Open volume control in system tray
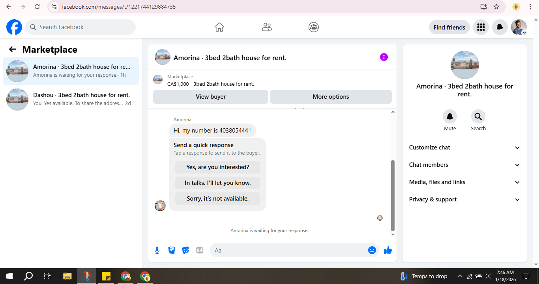The width and height of the screenshot is (539, 284). [488, 276]
